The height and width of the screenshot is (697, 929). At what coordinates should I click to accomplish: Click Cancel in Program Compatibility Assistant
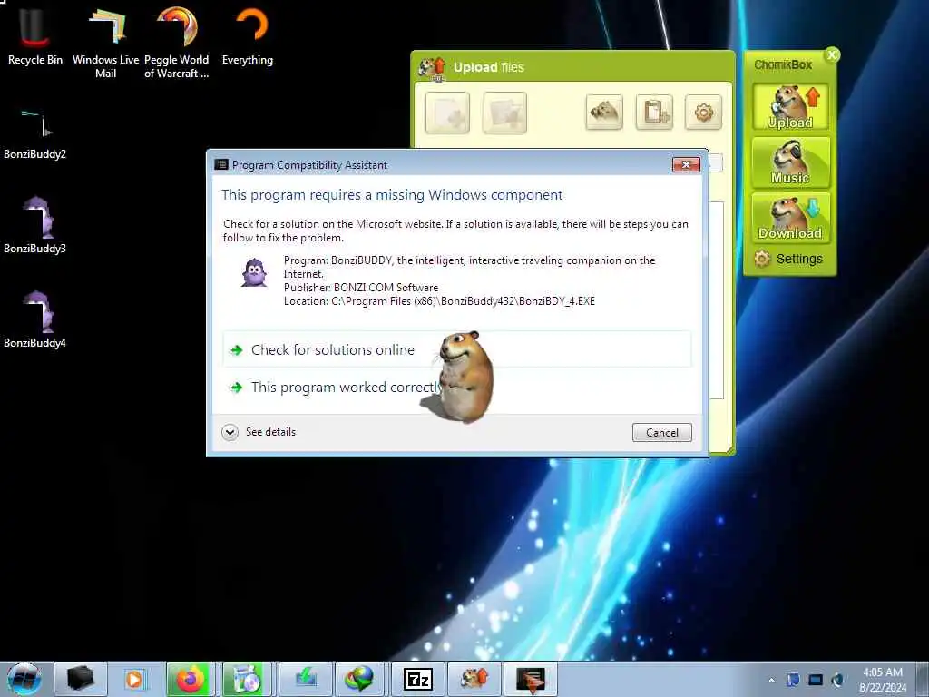click(x=661, y=433)
